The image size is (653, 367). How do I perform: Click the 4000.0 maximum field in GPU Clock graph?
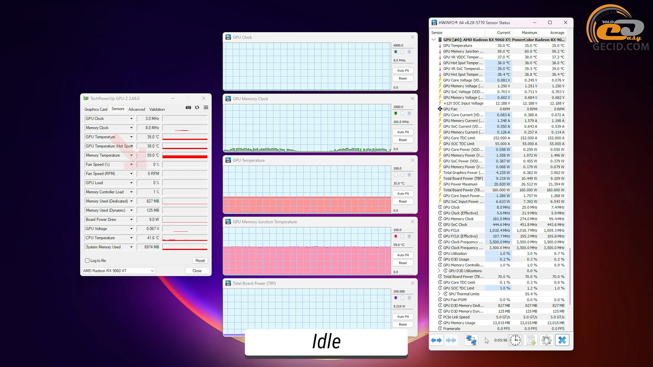point(403,45)
